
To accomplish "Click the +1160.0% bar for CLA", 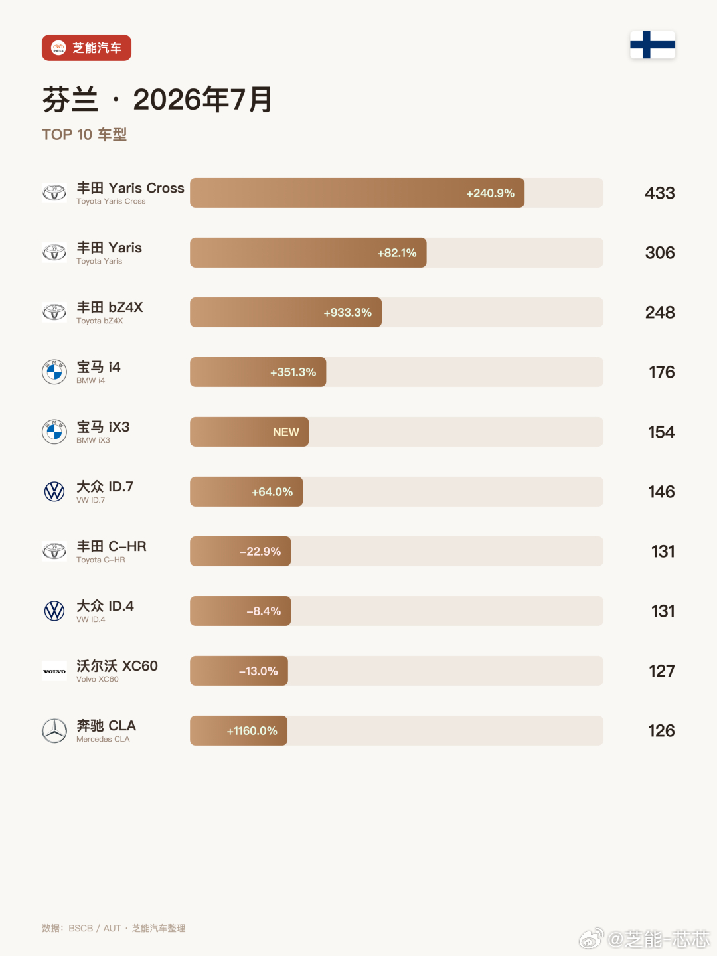I will coord(238,730).
